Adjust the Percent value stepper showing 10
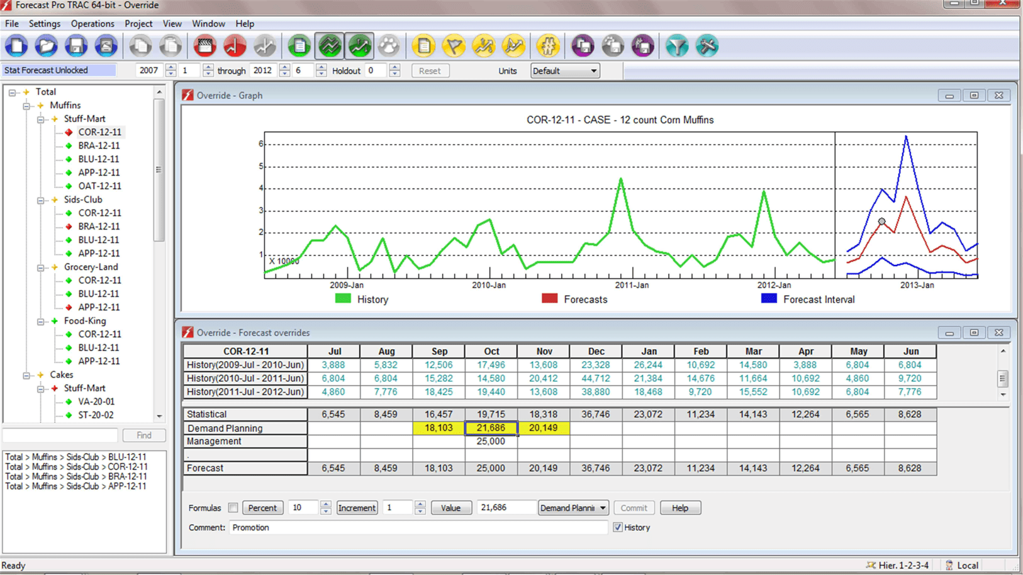1023x575 pixels. click(x=326, y=508)
